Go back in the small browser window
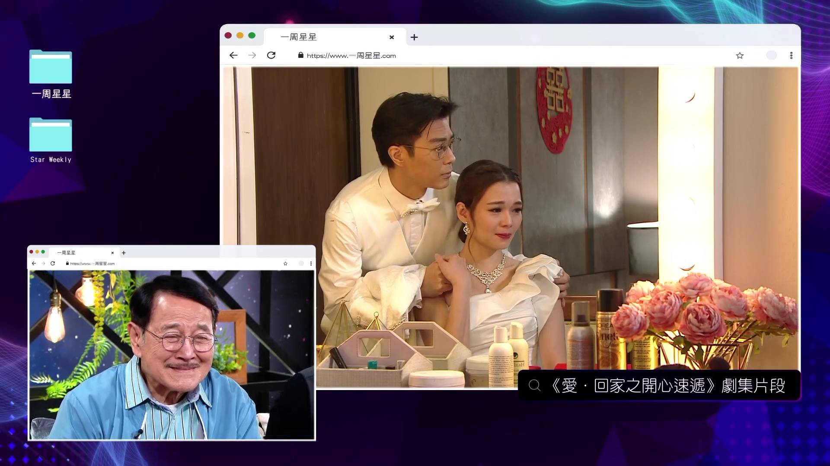This screenshot has width=830, height=466. point(34,263)
